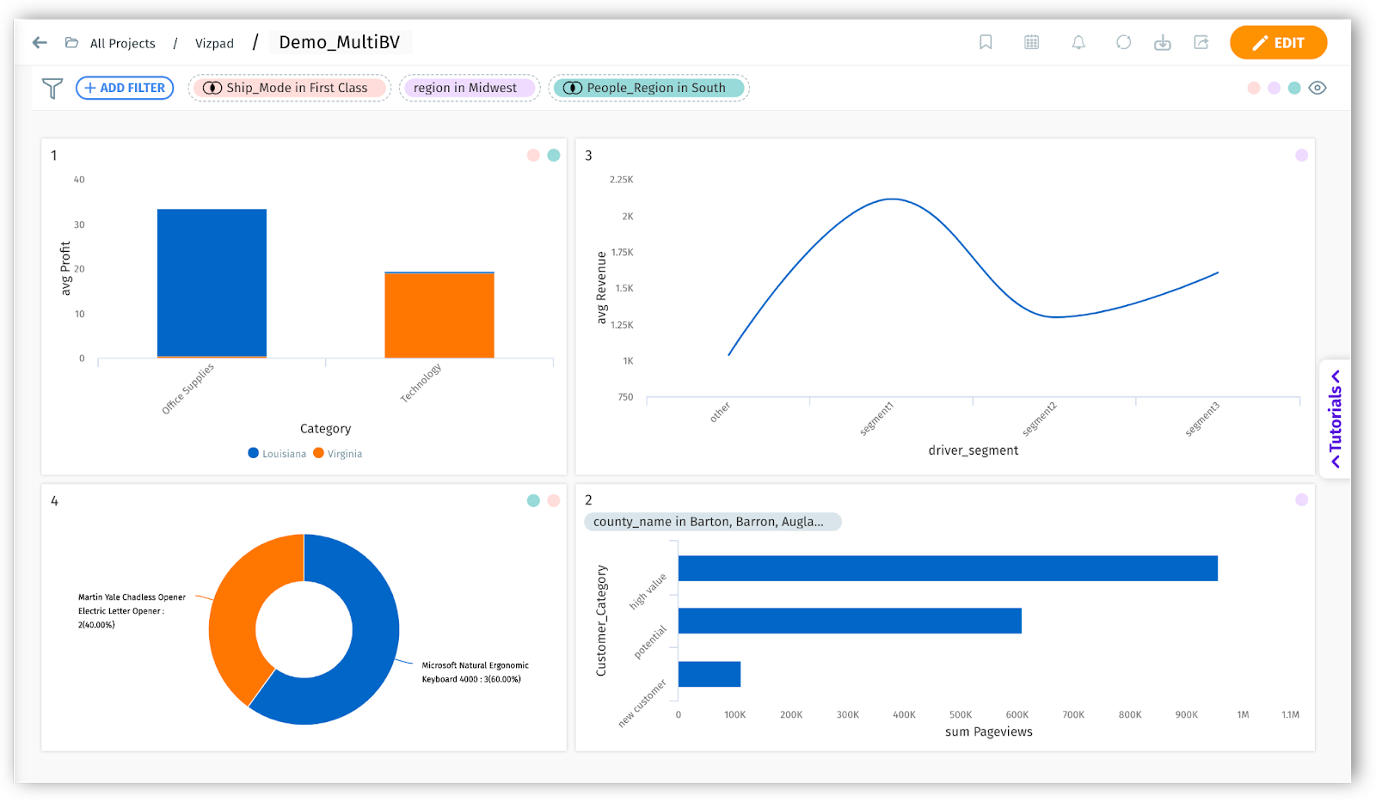Click the lavender dot on chart 2
Screen dimensions: 1376x802
[1302, 499]
